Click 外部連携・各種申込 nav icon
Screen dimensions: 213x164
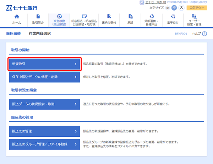click(x=152, y=16)
